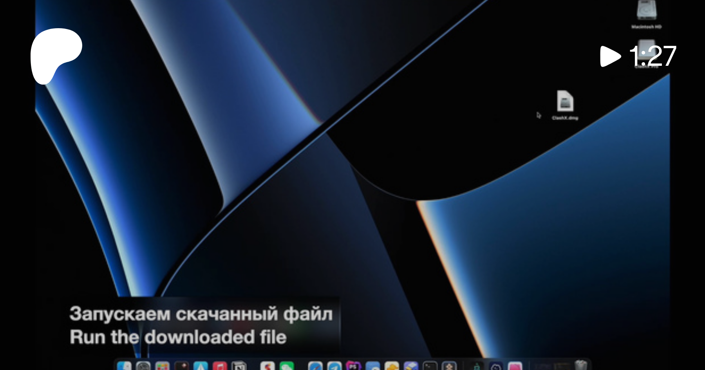Click the 1:27 video duration label

(x=653, y=56)
